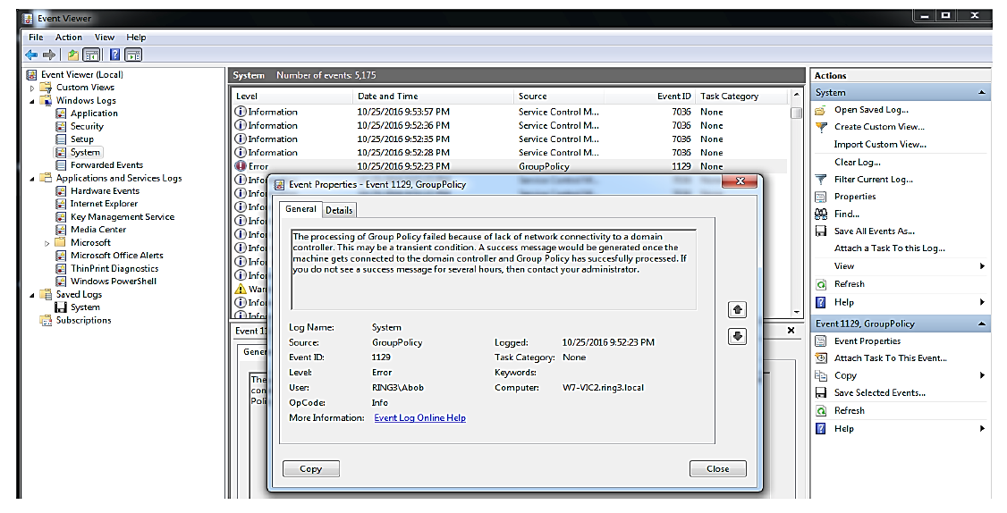
Task: Click Import Custom View action
Action: 881,145
